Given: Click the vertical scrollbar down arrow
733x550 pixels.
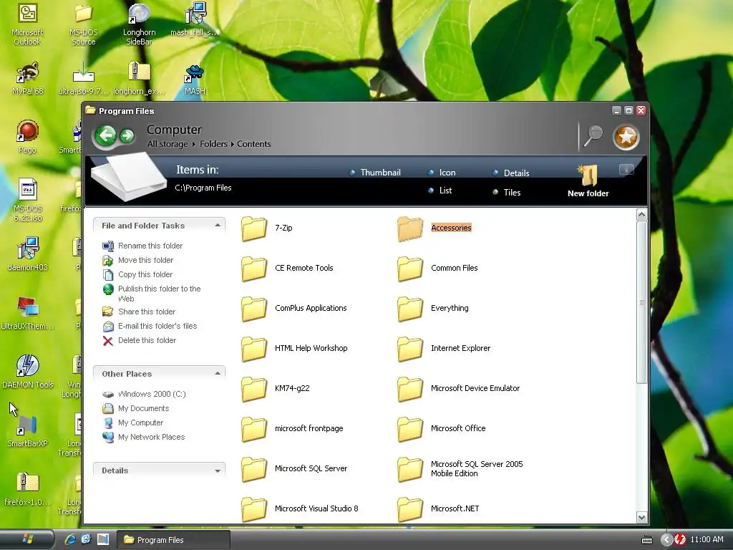Looking at the screenshot, I should click(642, 517).
